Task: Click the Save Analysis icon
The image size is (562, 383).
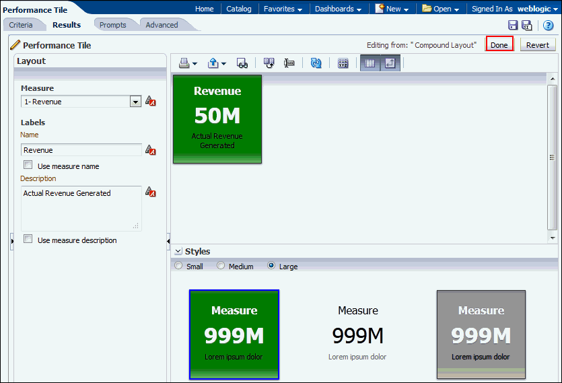Action: [x=513, y=26]
